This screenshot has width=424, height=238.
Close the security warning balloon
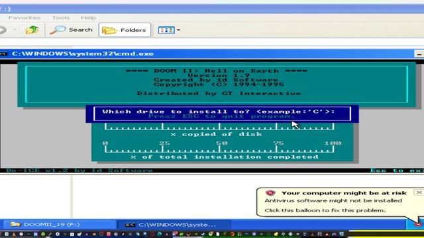point(419,192)
